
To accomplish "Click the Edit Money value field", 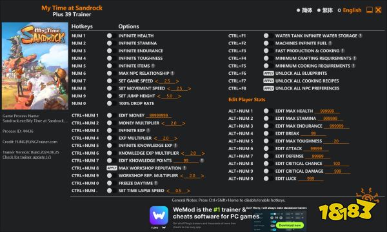I will (x=159, y=115).
